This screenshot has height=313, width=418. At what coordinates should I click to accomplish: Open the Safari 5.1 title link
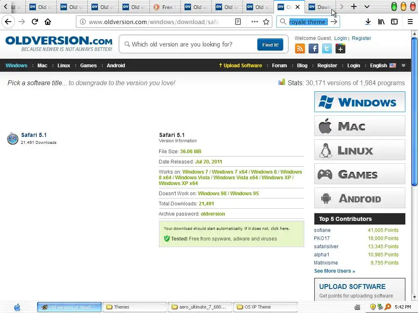[34, 135]
